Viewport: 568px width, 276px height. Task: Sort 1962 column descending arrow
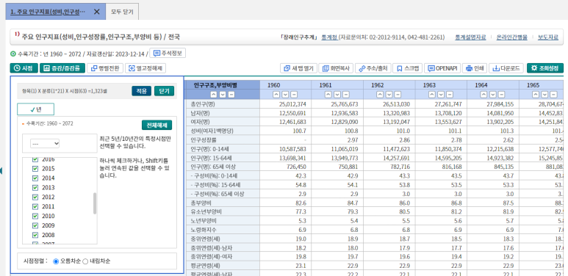pos(389,95)
